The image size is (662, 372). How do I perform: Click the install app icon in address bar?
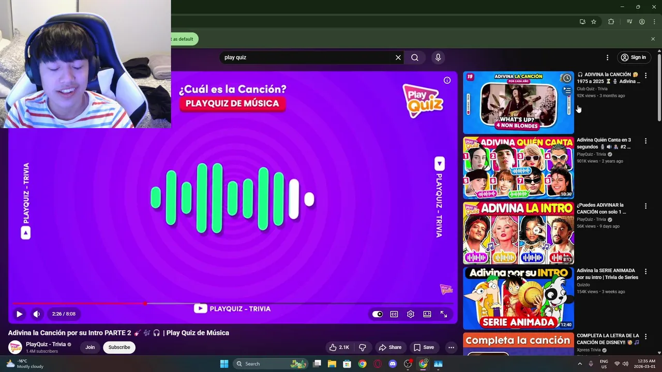point(582,22)
